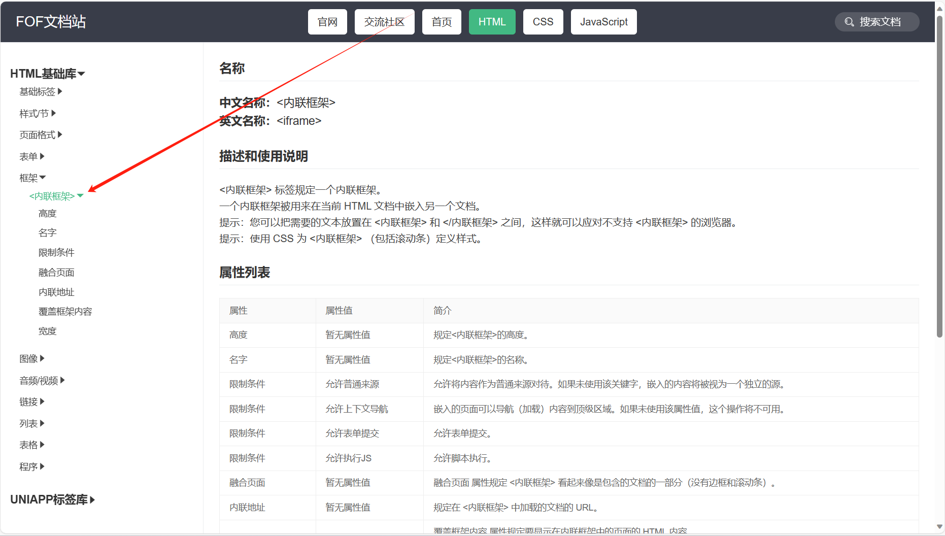The width and height of the screenshot is (945, 536).
Task: Click the vertical scrollbar thumb
Action: point(939,177)
